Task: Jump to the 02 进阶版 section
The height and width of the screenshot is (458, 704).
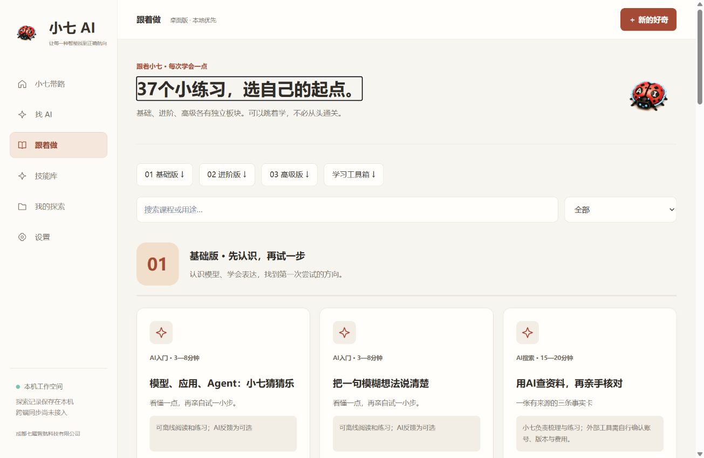Action: 227,175
